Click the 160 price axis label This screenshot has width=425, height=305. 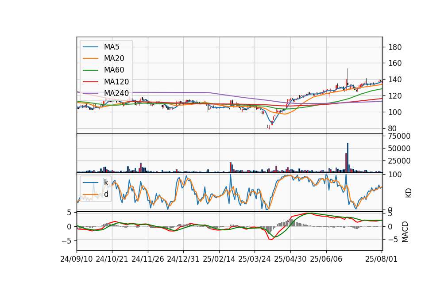tap(395, 63)
